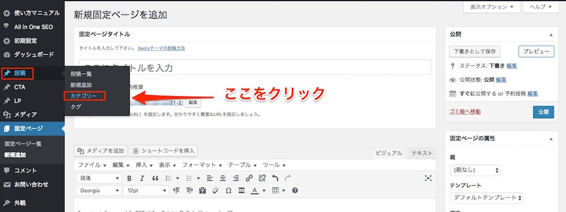Expand the ヘルプ help panel
Screen dimensions: 566x212
pos(541,7)
